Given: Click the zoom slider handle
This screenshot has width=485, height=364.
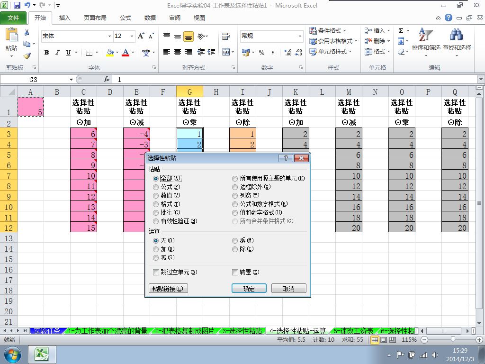Looking at the screenshot, I should click(453, 339).
